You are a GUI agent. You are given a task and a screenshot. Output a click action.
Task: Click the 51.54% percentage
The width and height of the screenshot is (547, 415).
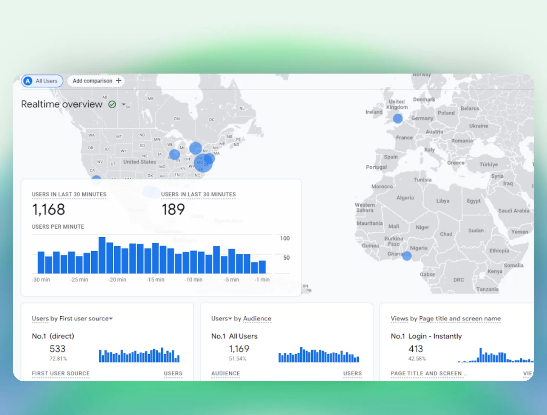pos(238,359)
